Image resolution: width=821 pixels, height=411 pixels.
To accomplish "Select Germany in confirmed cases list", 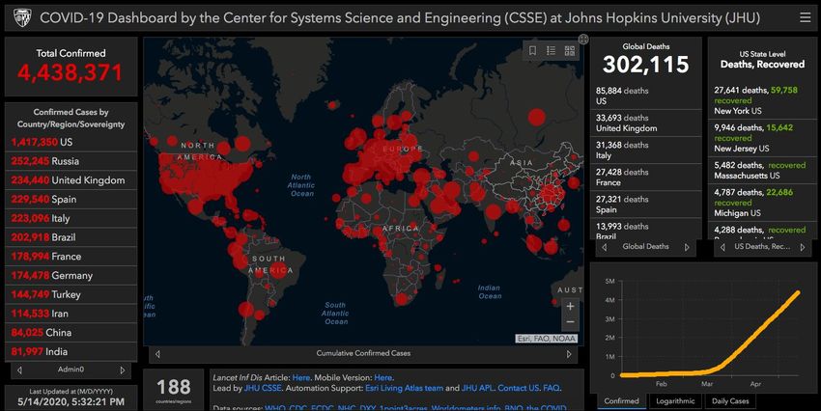I will [71, 276].
